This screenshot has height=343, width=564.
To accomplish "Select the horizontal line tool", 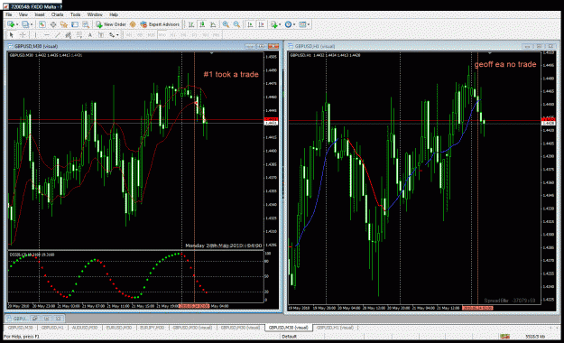I will tap(46, 35).
